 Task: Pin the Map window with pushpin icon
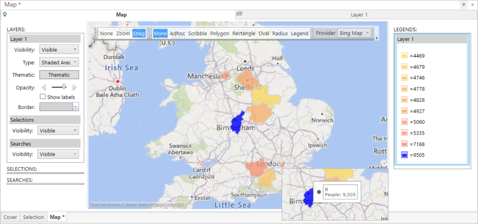(463, 5)
